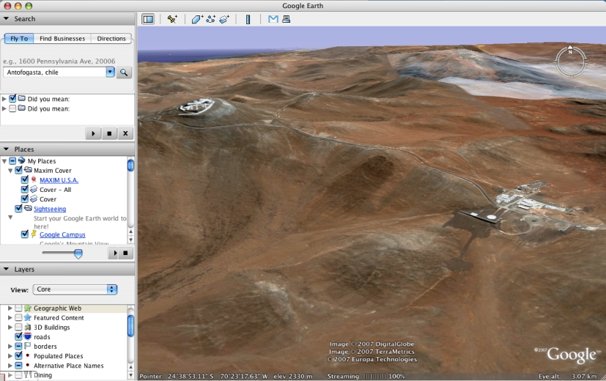Viewport: 606px width, 381px height.
Task: Stop the search results tour
Action: 109,133
